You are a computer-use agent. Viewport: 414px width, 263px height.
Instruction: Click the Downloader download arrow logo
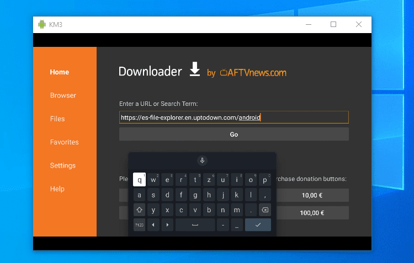(x=195, y=69)
